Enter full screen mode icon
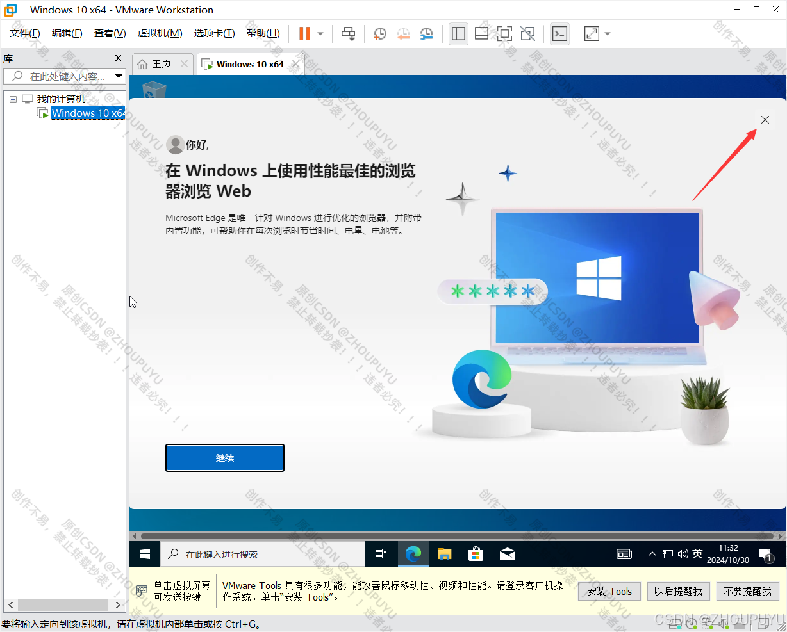The image size is (787, 632). point(504,34)
